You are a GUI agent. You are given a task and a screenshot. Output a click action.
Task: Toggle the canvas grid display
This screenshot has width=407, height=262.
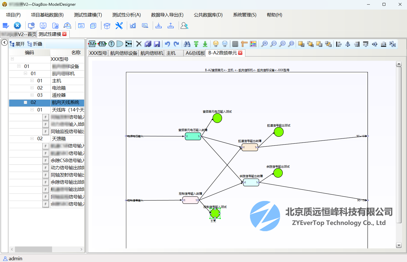[235, 44]
